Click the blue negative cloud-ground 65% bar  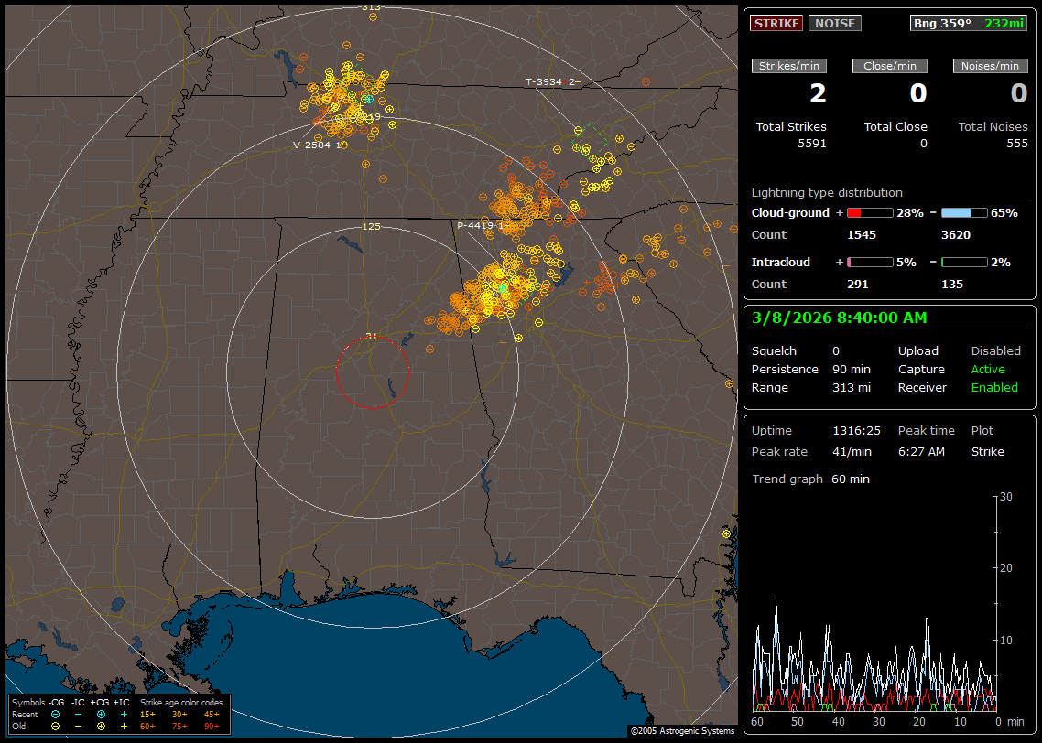(x=964, y=212)
